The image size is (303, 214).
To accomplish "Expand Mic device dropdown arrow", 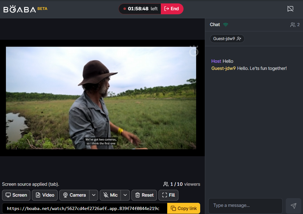I will (x=125, y=195).
